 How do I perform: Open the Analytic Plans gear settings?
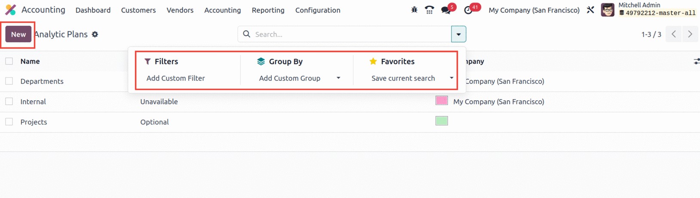[95, 34]
